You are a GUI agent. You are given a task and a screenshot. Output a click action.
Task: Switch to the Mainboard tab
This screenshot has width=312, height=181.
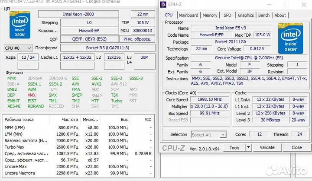tap(188, 15)
